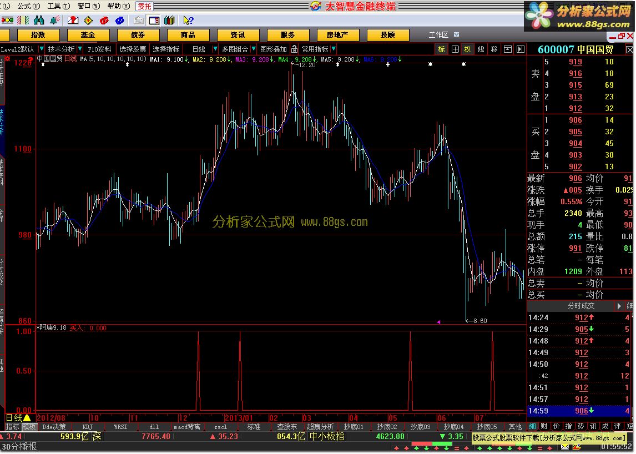Toggle the window panel layout icon
Viewport: 636px width, 454px height.
pyautogui.click(x=154, y=21)
